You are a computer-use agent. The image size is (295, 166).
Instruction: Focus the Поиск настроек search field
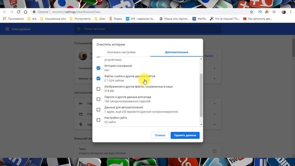tap(147, 29)
